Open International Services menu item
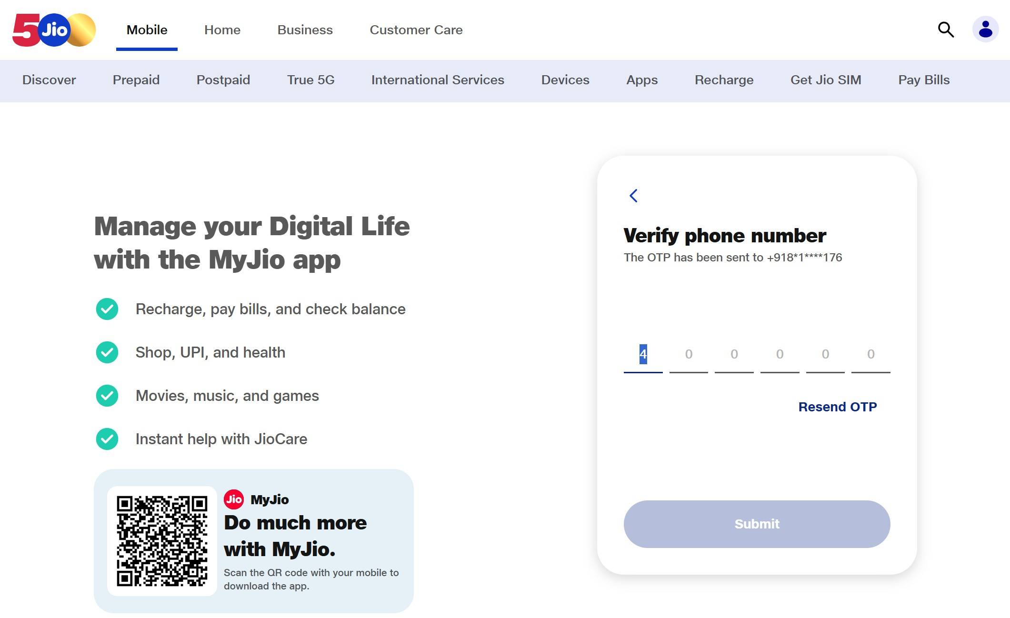Viewport: 1010px width, 618px height. (438, 80)
